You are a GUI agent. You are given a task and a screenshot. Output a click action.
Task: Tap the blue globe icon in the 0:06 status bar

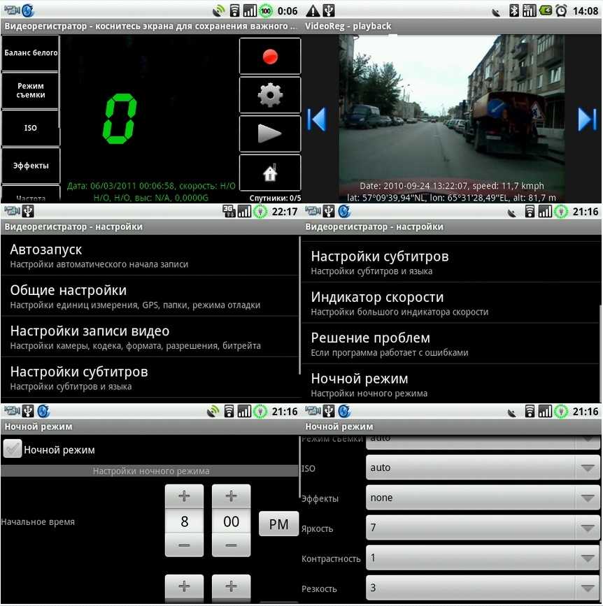click(x=28, y=10)
